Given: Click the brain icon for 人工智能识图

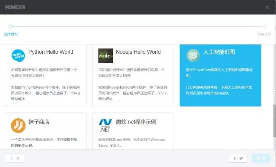Looking at the screenshot, I should coord(193,56).
